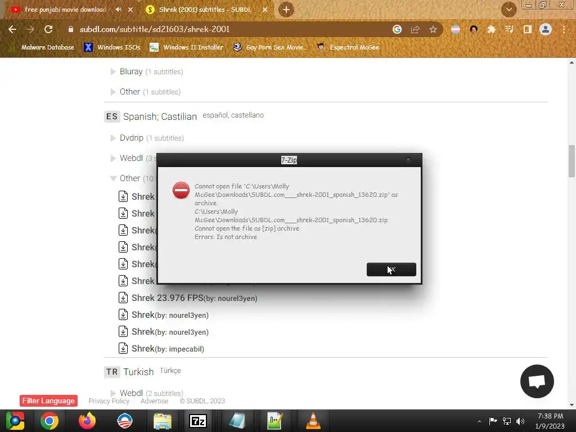This screenshot has height=432, width=576.
Task: Open Espectral McGee bookmark
Action: [x=348, y=47]
